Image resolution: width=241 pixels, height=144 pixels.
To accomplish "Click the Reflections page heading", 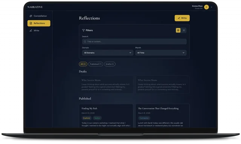I will point(89,18).
